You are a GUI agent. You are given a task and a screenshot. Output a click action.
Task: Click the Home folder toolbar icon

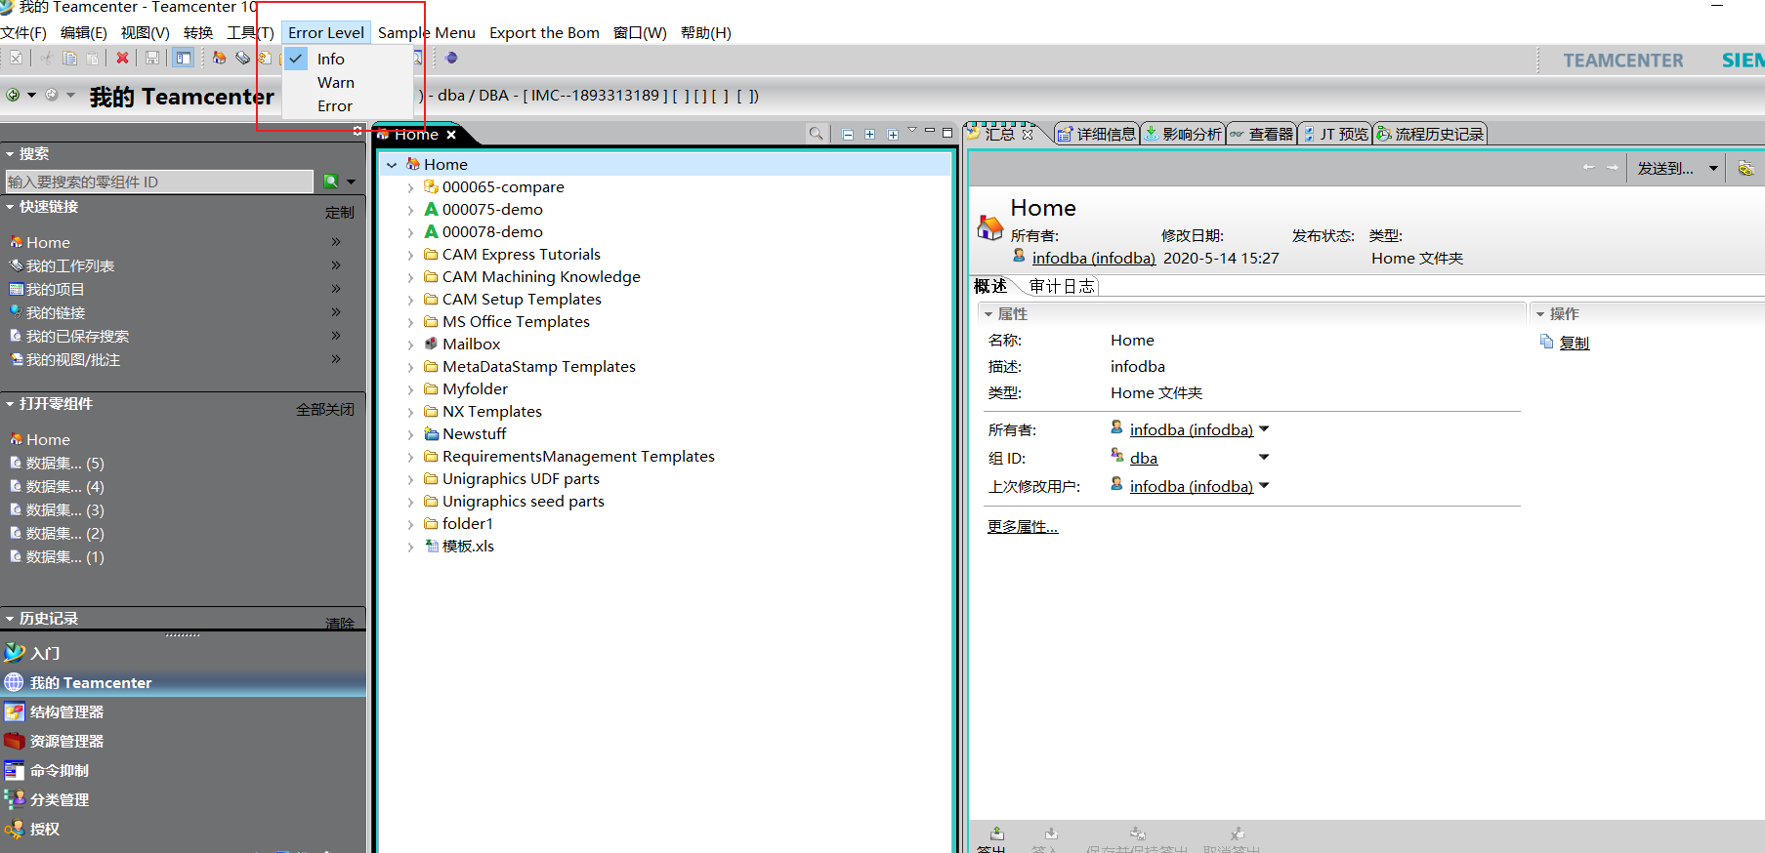219,58
